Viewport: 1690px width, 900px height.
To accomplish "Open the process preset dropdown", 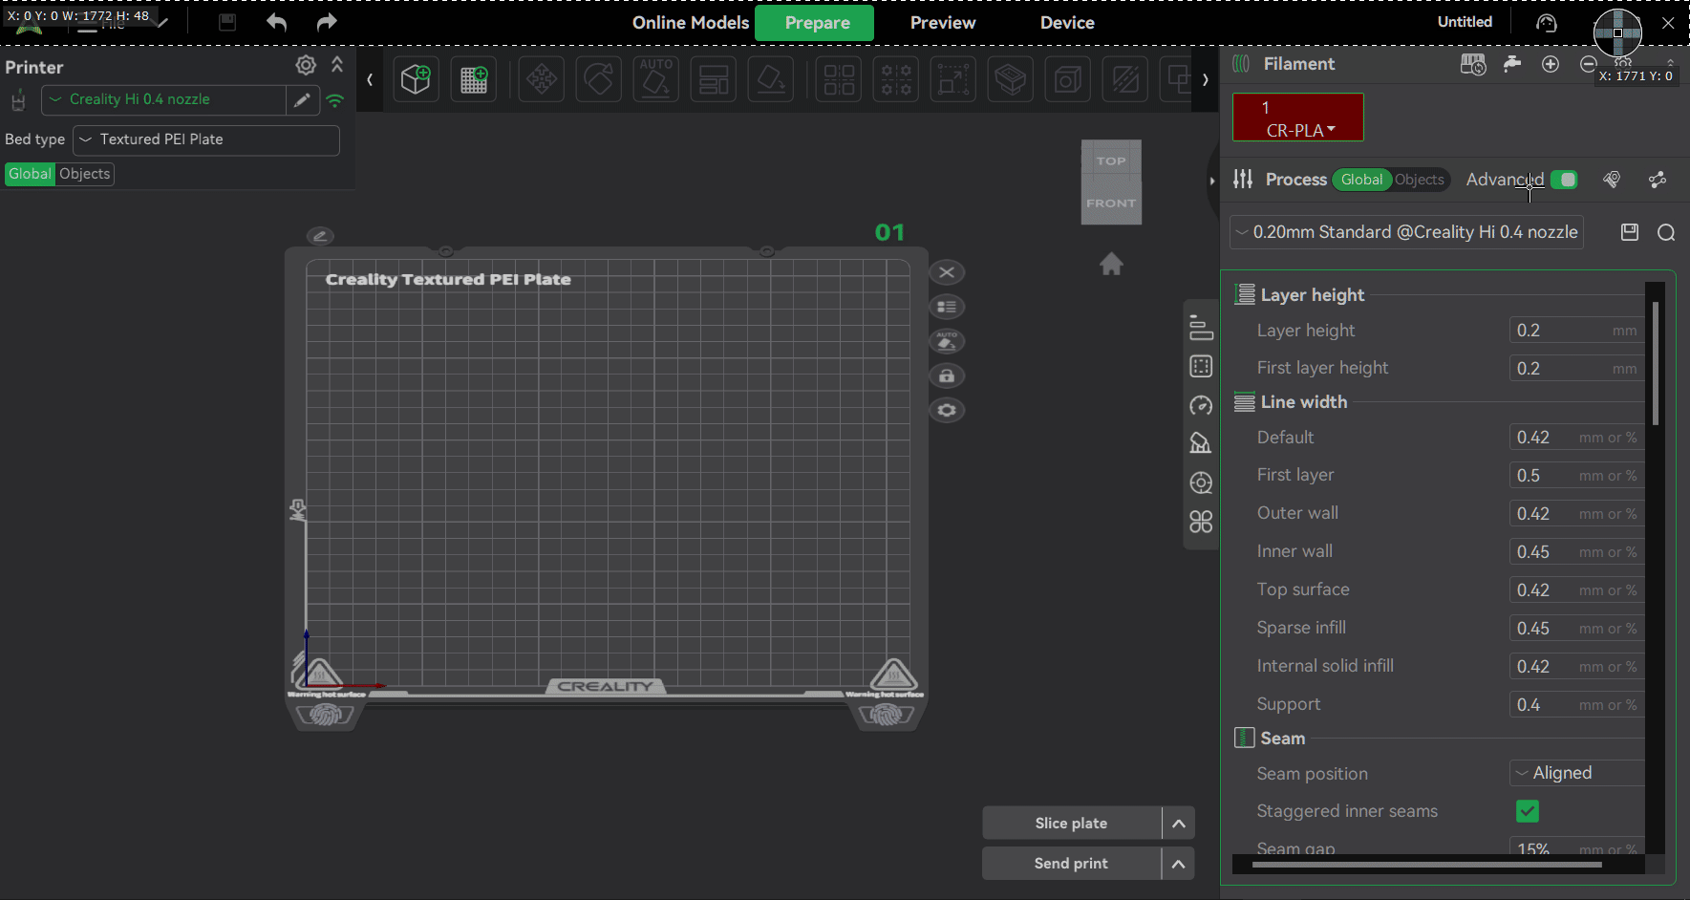I will pos(1406,232).
